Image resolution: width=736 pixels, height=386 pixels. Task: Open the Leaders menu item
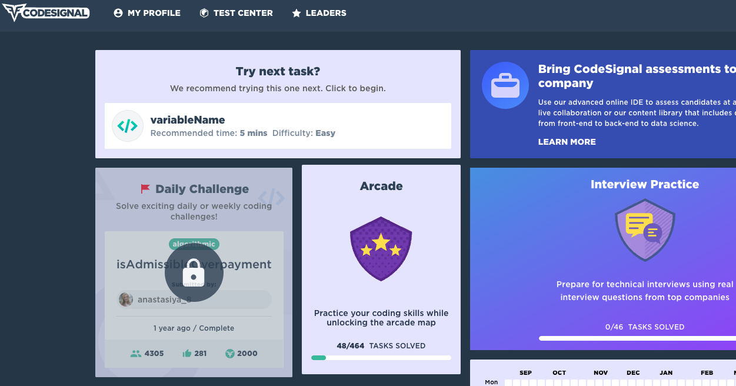click(x=319, y=13)
